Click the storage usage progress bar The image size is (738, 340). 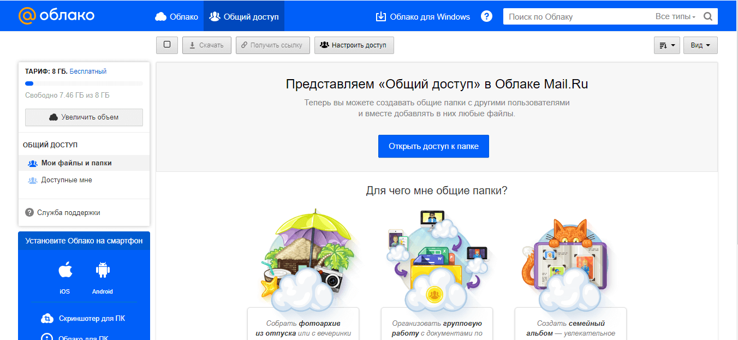pyautogui.click(x=84, y=83)
